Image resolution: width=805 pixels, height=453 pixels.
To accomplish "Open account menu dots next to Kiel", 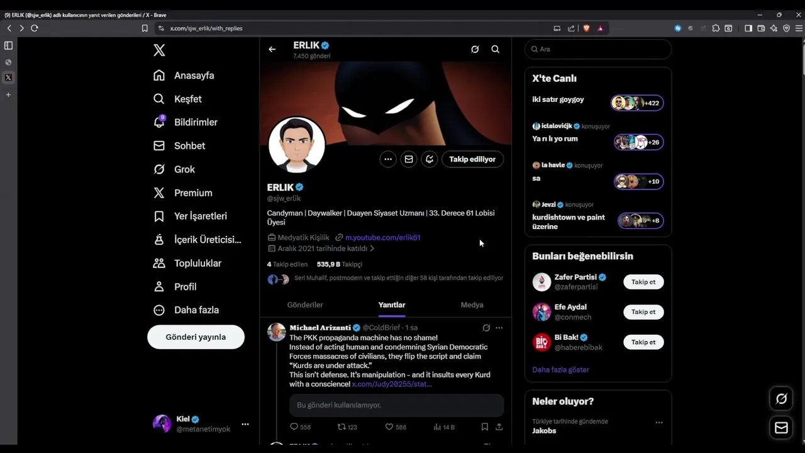I will (245, 424).
